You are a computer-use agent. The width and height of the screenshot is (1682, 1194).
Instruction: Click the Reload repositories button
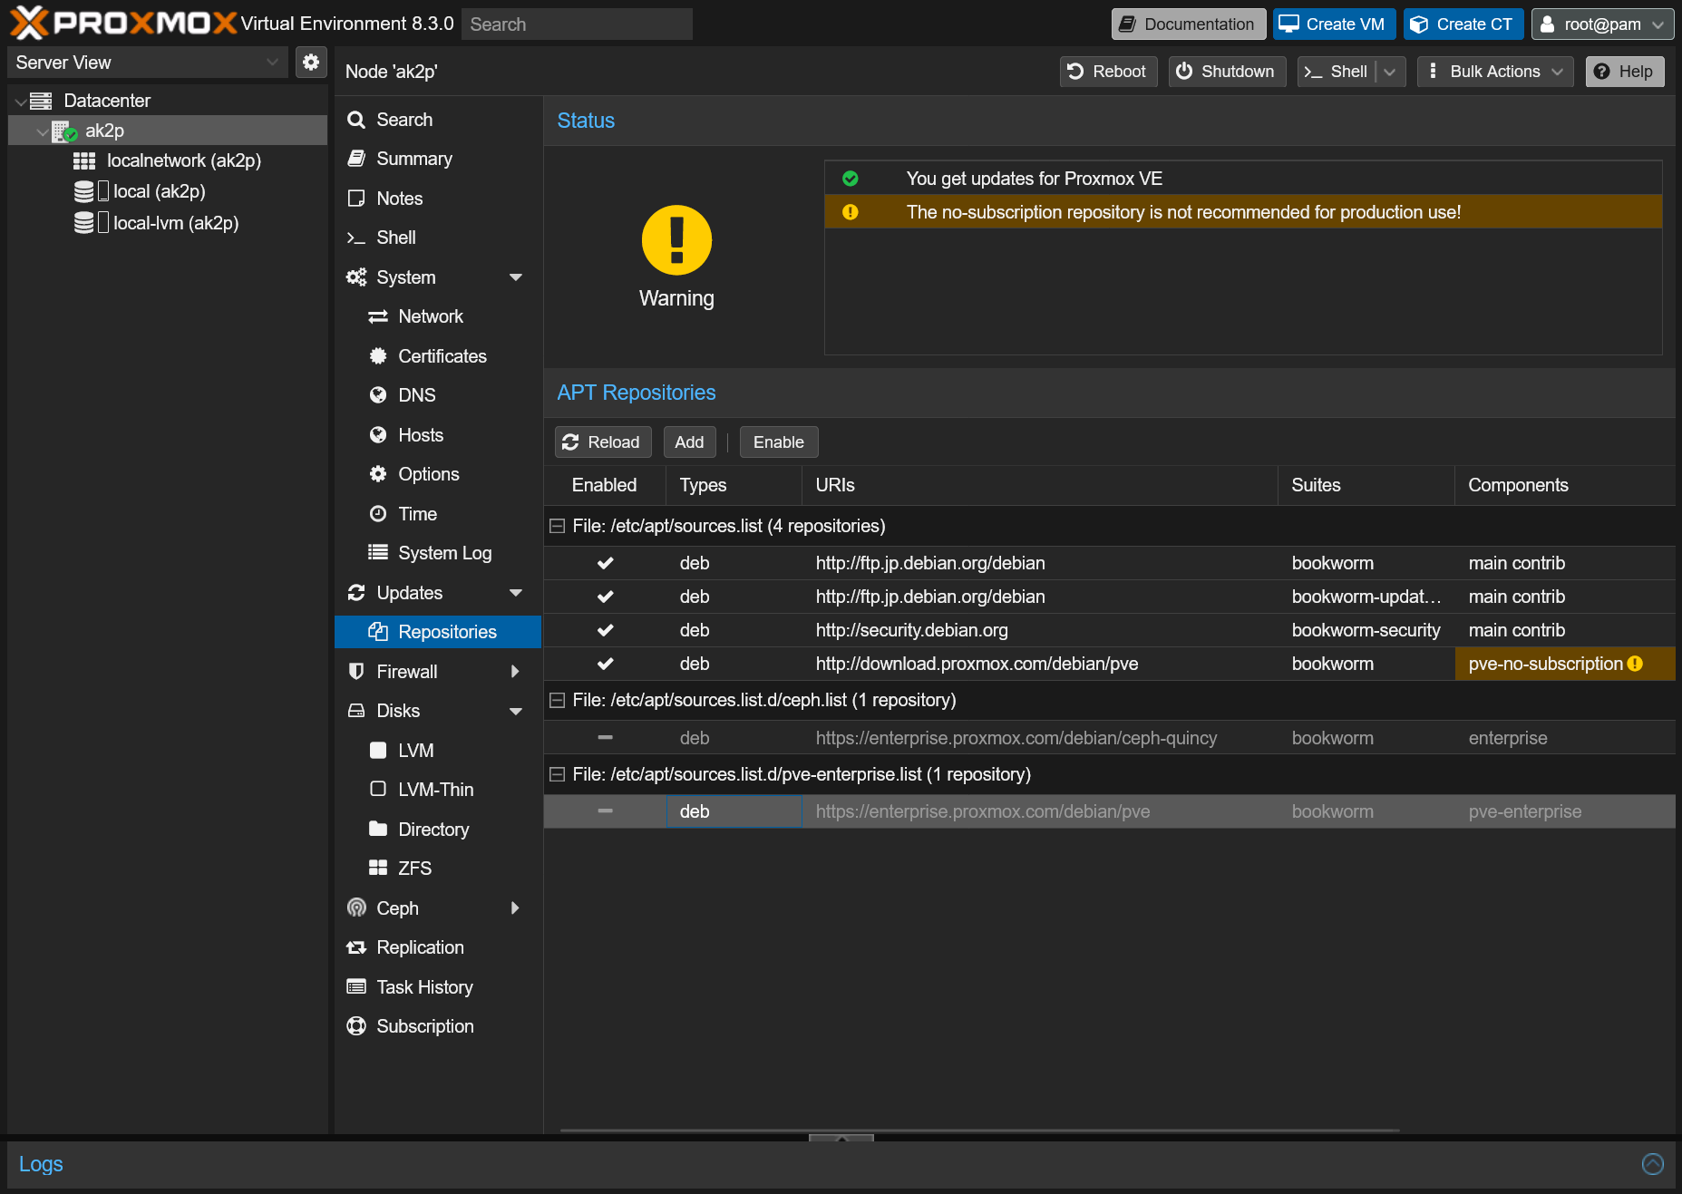601,442
